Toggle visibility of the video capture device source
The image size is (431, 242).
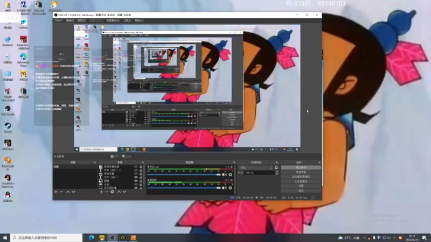point(136,167)
